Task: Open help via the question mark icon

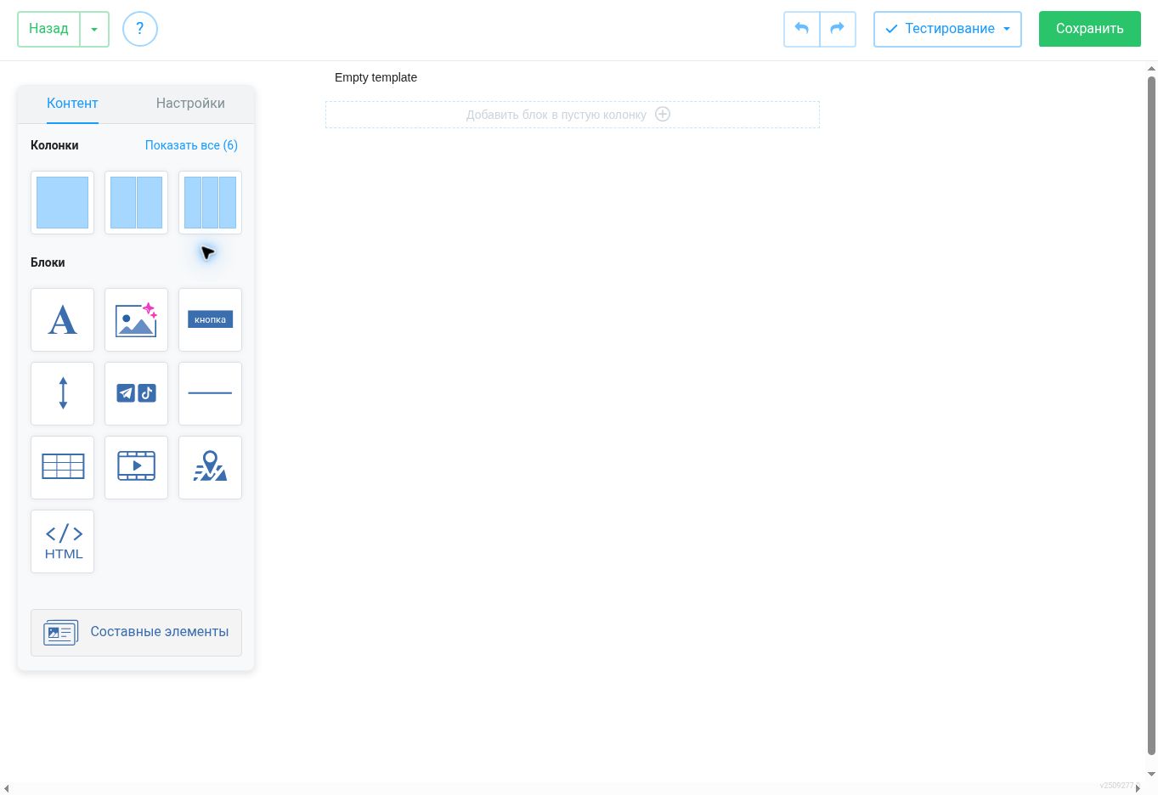Action: tap(140, 29)
